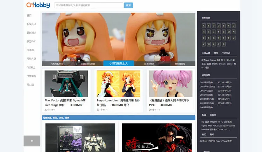Filter by letter X
262x152 pixels.
pyautogui.click(x=213, y=44)
